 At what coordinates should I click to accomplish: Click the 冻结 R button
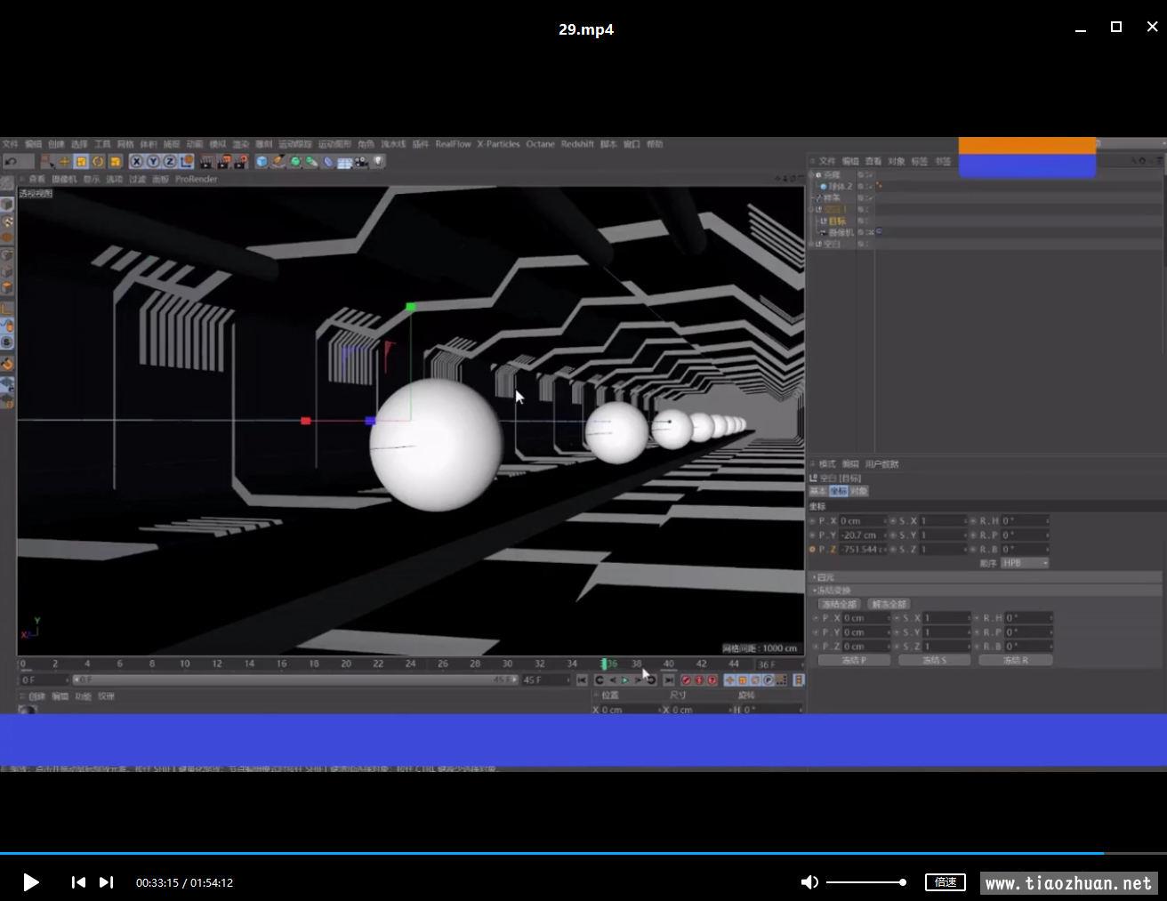pos(1015,661)
